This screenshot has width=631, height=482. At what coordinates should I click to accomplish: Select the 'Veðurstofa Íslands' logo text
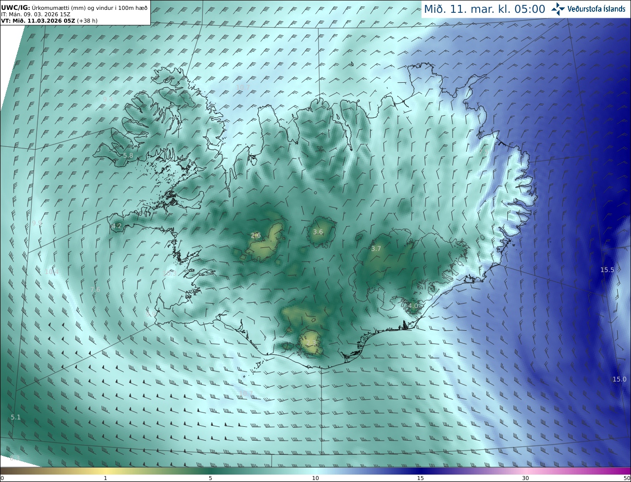coord(596,9)
